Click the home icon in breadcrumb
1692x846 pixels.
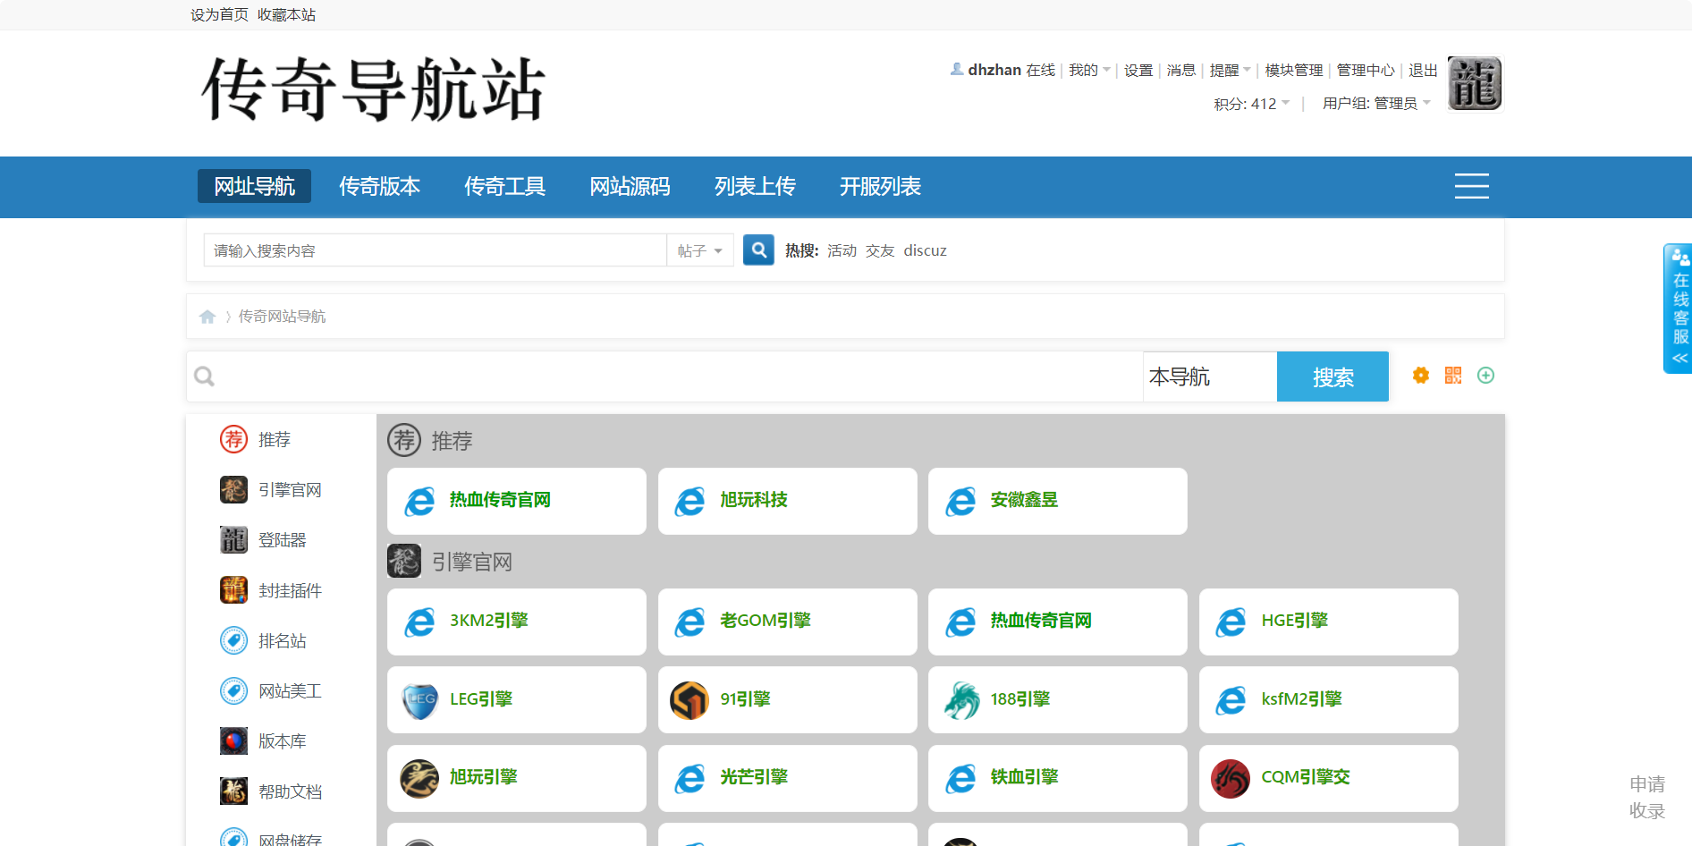[207, 317]
